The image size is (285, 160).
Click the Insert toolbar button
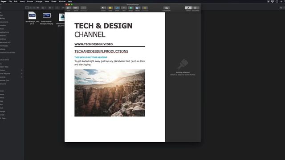(103, 8)
